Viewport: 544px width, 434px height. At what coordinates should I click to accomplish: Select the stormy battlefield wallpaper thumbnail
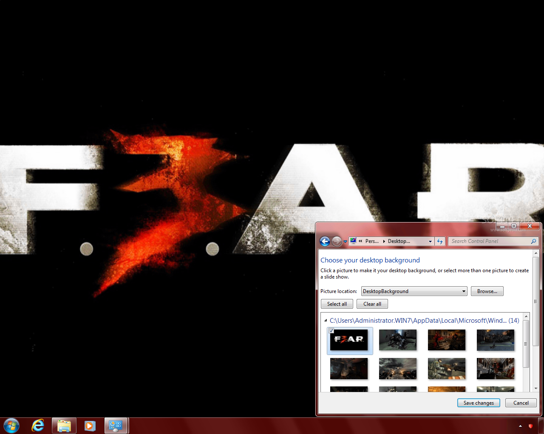[398, 369]
